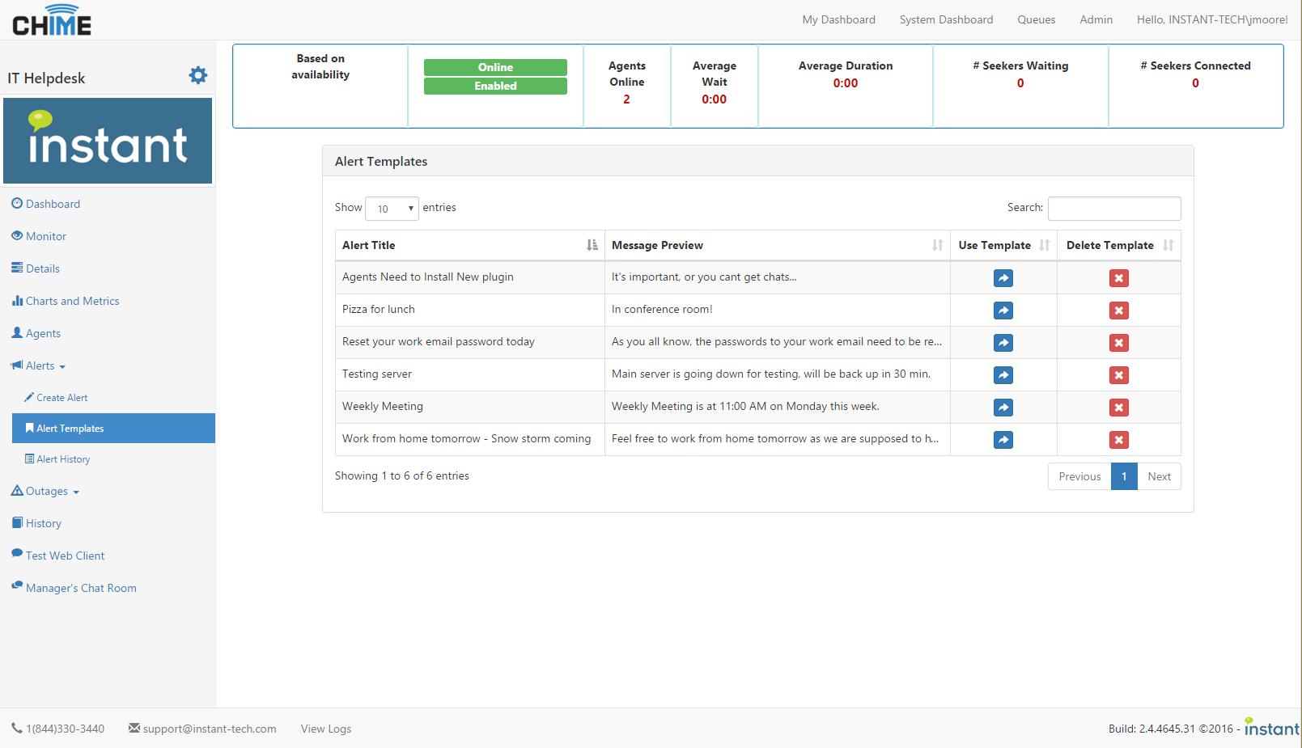Click the Instant logo in footer
Viewport: 1302px width, 748px height.
[1271, 727]
